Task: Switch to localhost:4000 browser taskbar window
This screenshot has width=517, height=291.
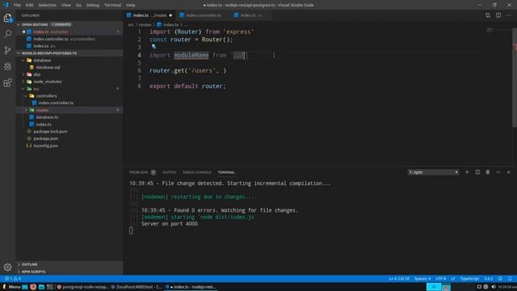Action: tap(137, 287)
